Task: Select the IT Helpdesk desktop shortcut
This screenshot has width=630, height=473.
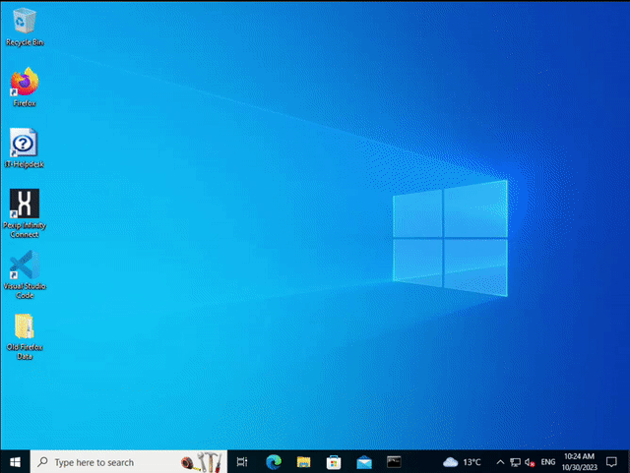Action: pyautogui.click(x=24, y=145)
